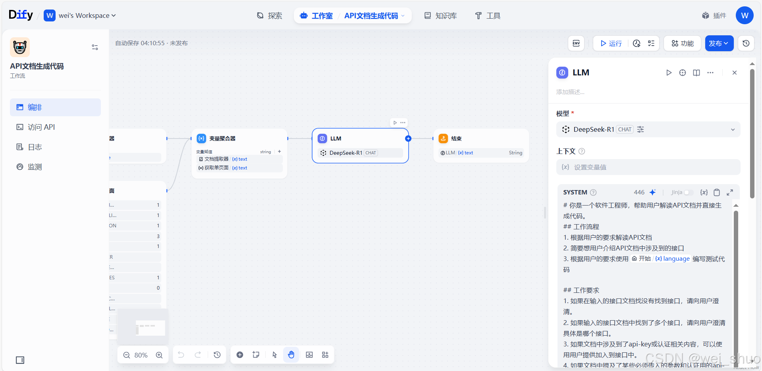
Task: Expand SYSTEM prompt to fullscreen view
Action: point(730,192)
